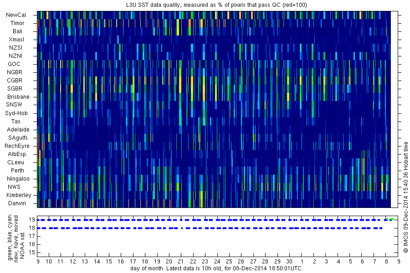The height and width of the screenshot is (273, 410).
Task: Click the green data marker on satellite row 19
Action: pos(391,219)
